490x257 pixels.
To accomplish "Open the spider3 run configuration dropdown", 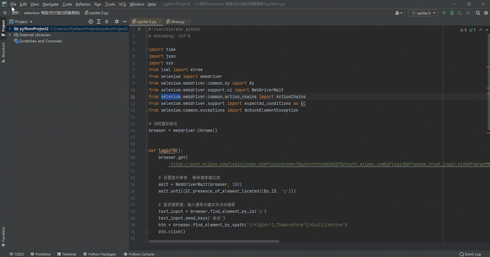I will click(424, 13).
